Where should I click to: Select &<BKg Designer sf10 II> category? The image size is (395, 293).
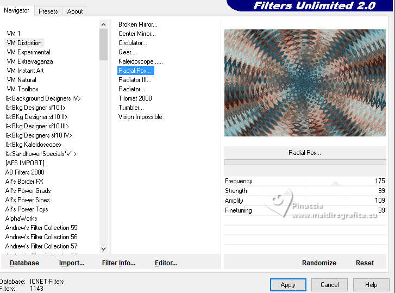point(36,117)
